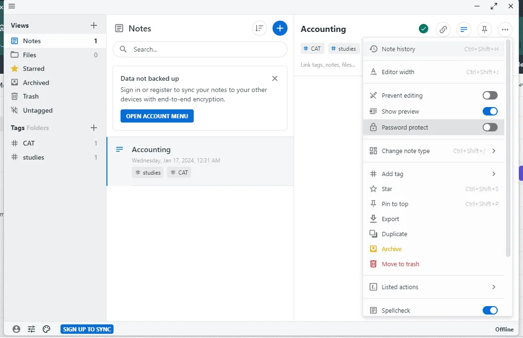Open Note history from the menu
The width and height of the screenshot is (523, 338).
(x=433, y=49)
